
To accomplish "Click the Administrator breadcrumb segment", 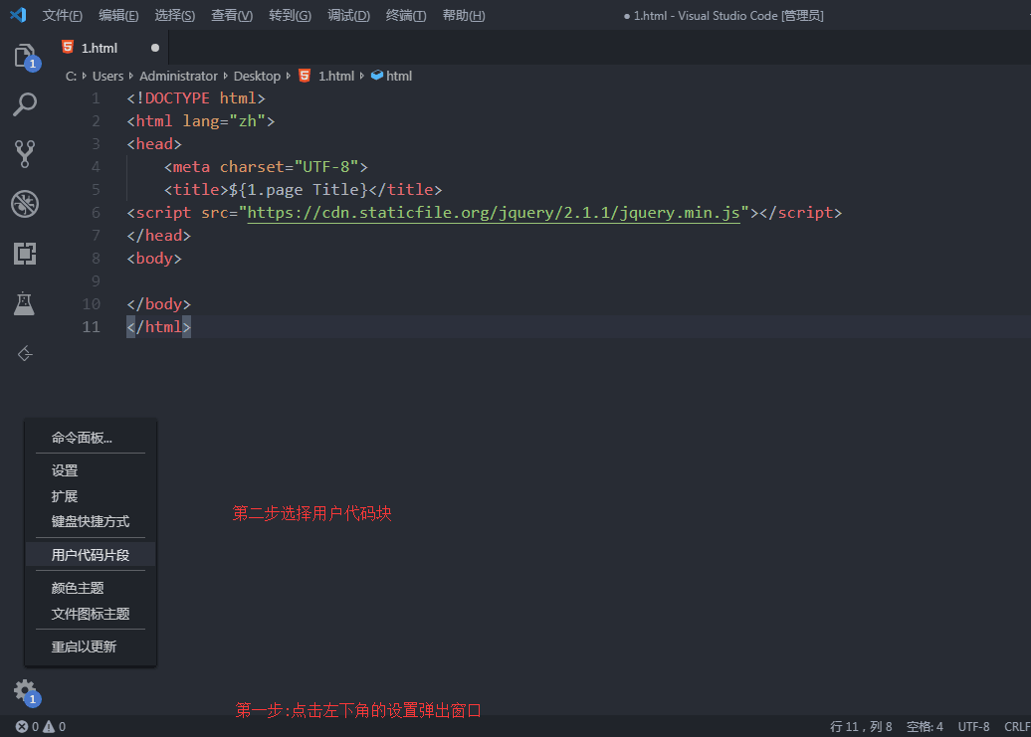I will click(178, 77).
